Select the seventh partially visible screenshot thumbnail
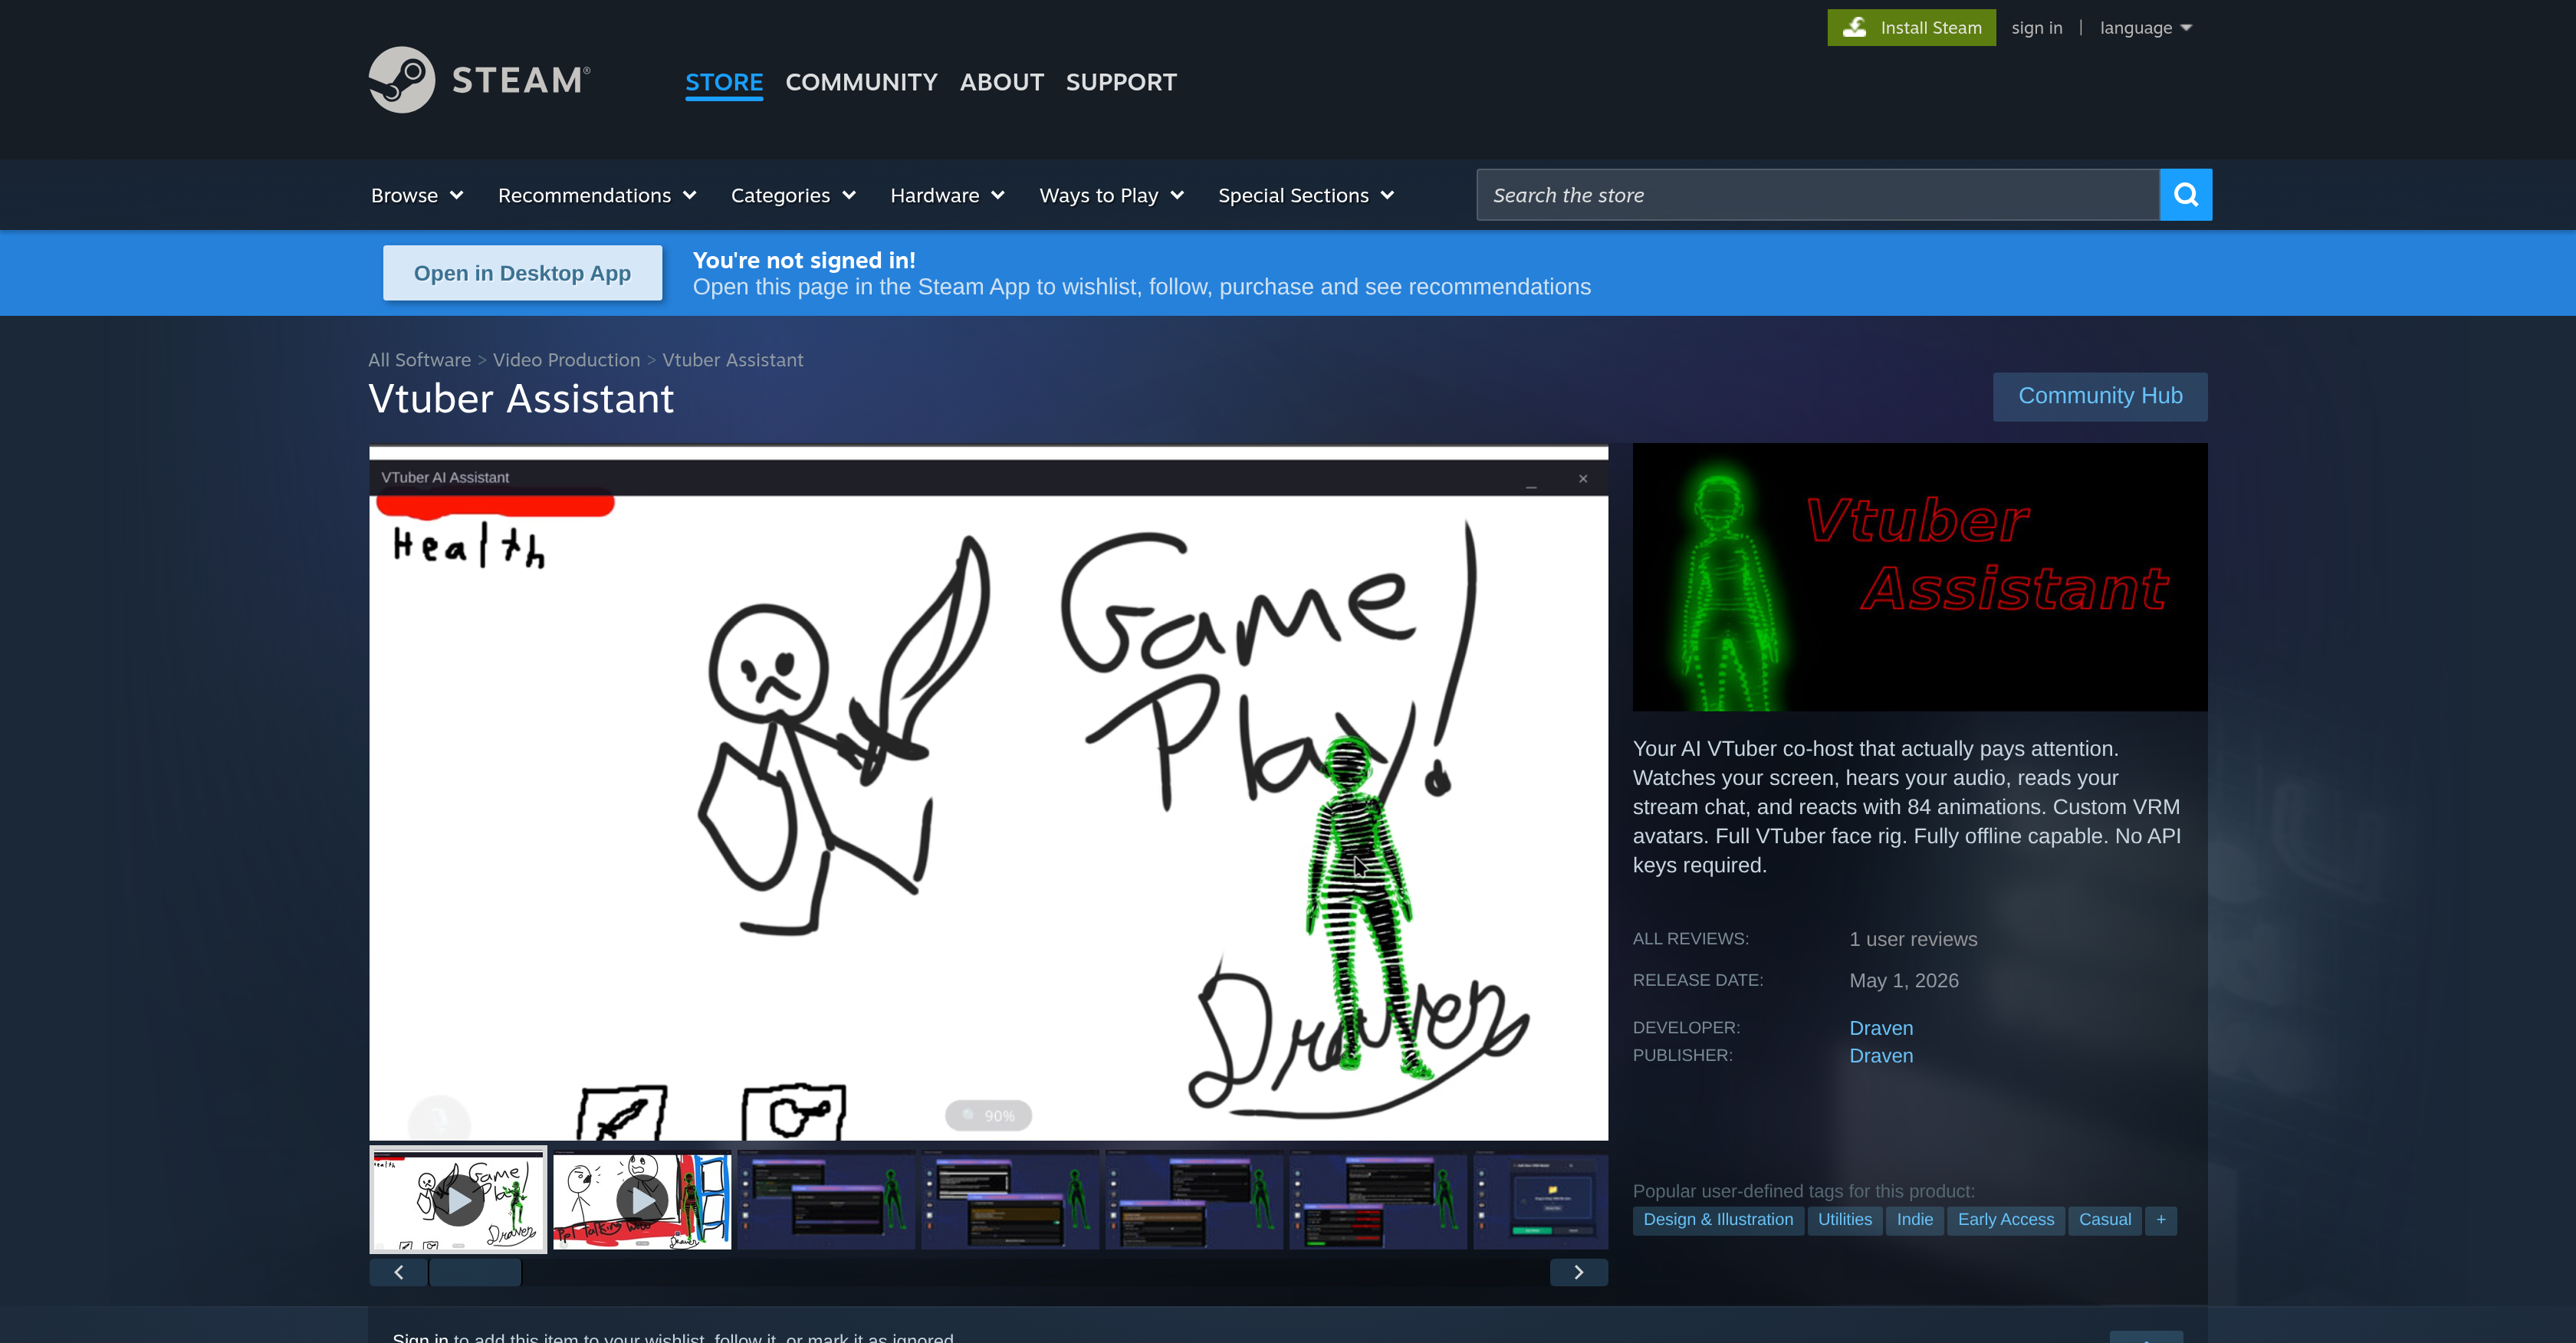The image size is (2576, 1343). point(1541,1199)
